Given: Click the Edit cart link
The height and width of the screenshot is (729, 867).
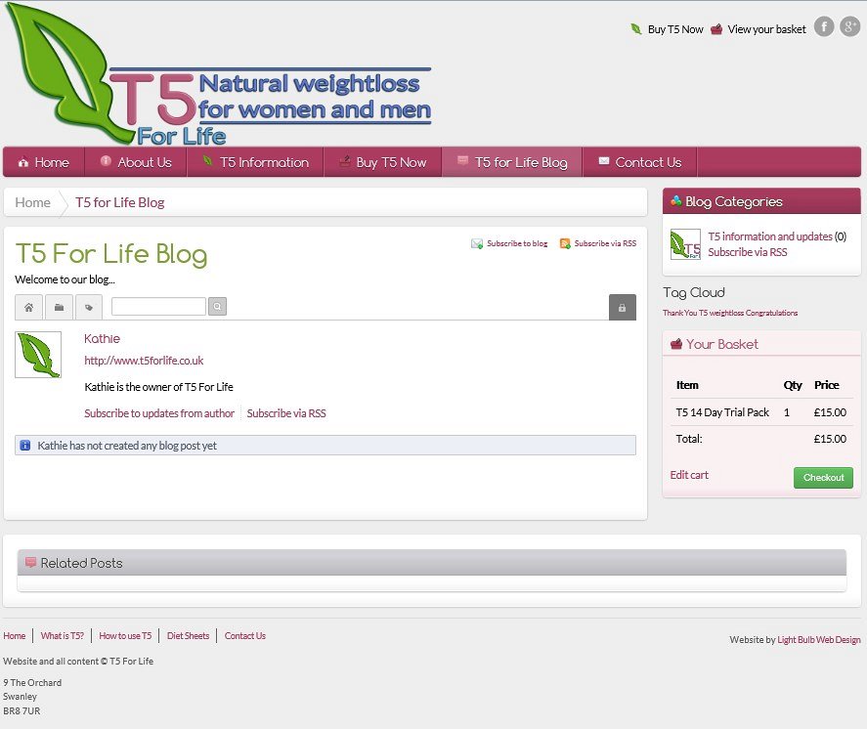Looking at the screenshot, I should (x=689, y=475).
